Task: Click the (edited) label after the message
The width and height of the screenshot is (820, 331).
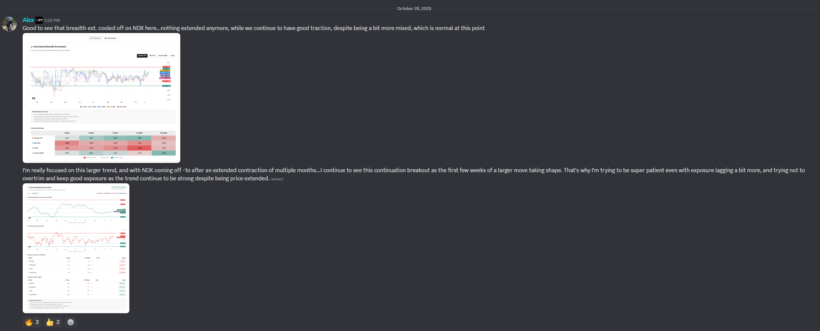Action: point(277,179)
